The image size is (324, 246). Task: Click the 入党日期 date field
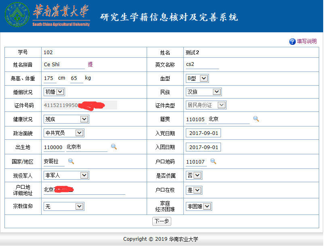pos(203,133)
